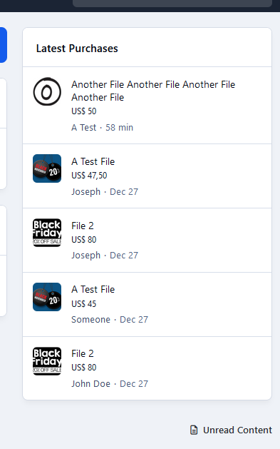The height and width of the screenshot is (449, 280).
Task: Click the buyer name A Test
Action: pyautogui.click(x=83, y=128)
